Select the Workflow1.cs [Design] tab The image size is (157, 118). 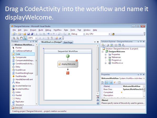52,42
